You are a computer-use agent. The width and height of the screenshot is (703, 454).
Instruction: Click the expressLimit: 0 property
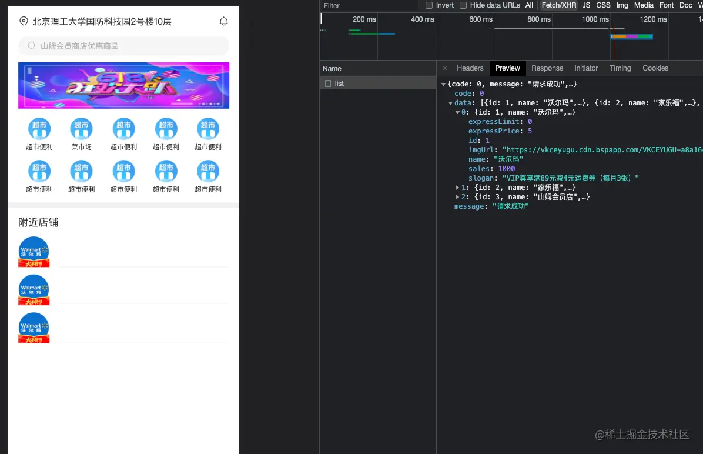coord(500,122)
